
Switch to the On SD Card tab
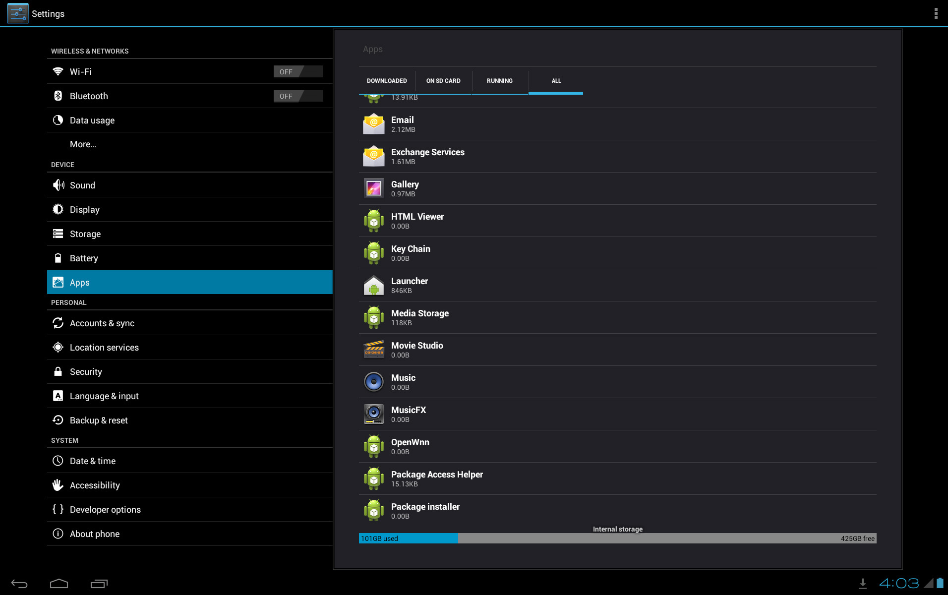[x=443, y=81]
